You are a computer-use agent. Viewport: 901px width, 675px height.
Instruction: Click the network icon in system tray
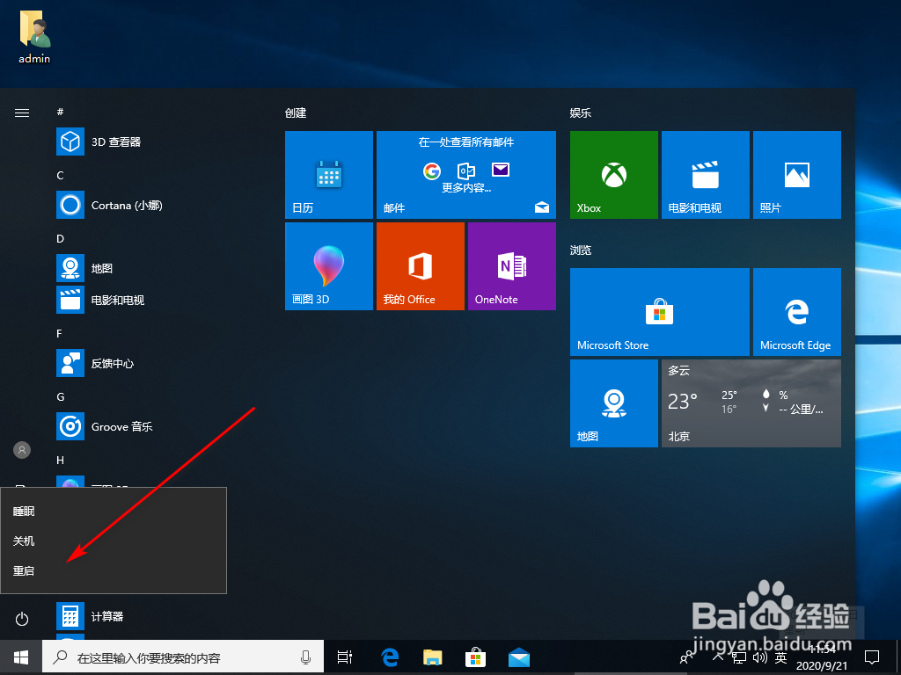coord(739,657)
